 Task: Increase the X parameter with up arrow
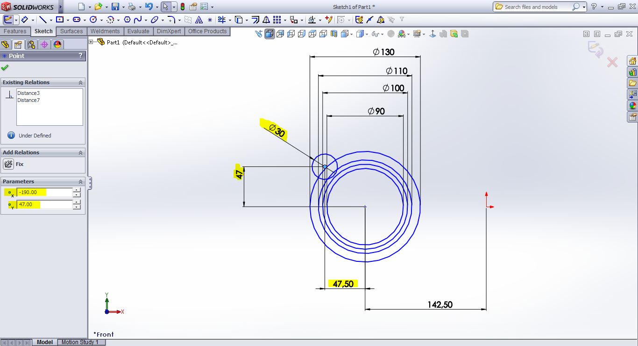pyautogui.click(x=77, y=190)
